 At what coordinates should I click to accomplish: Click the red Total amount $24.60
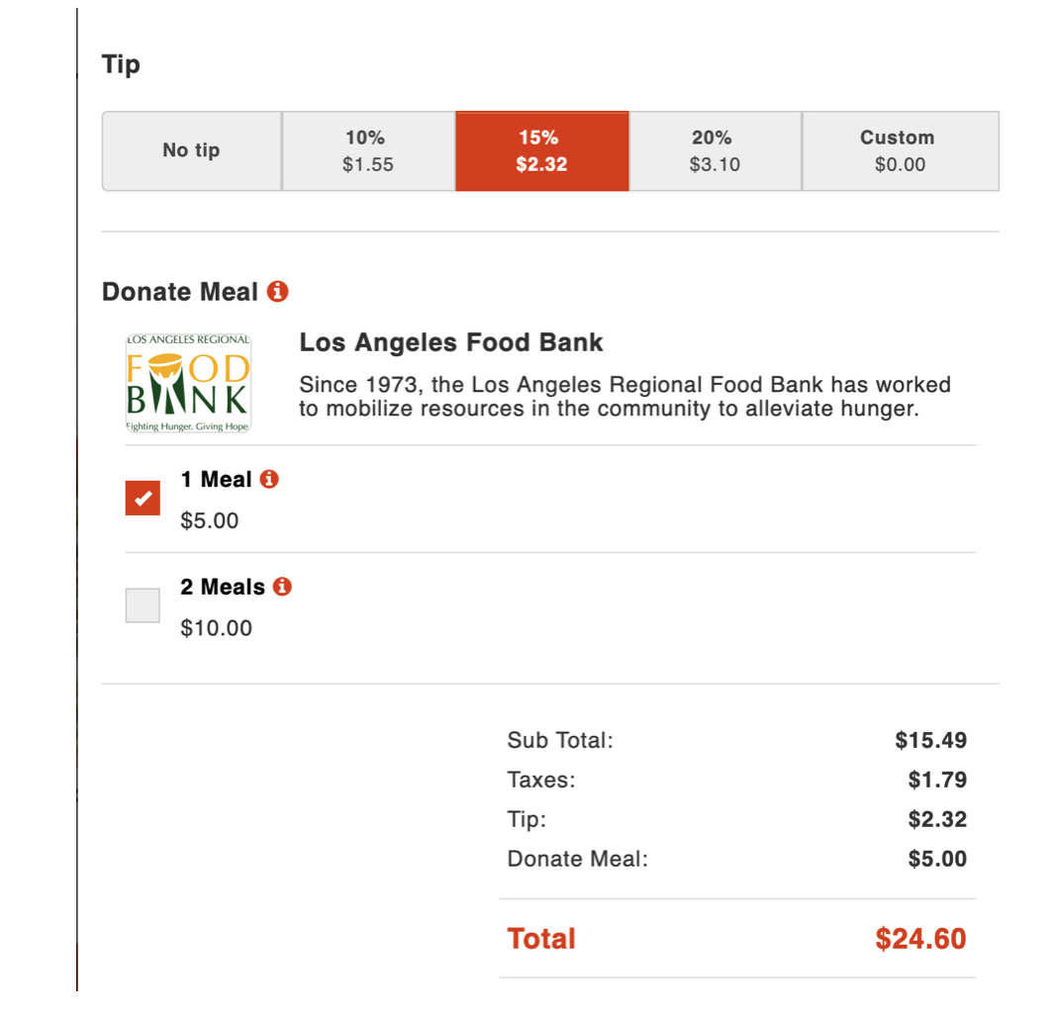coord(919,939)
